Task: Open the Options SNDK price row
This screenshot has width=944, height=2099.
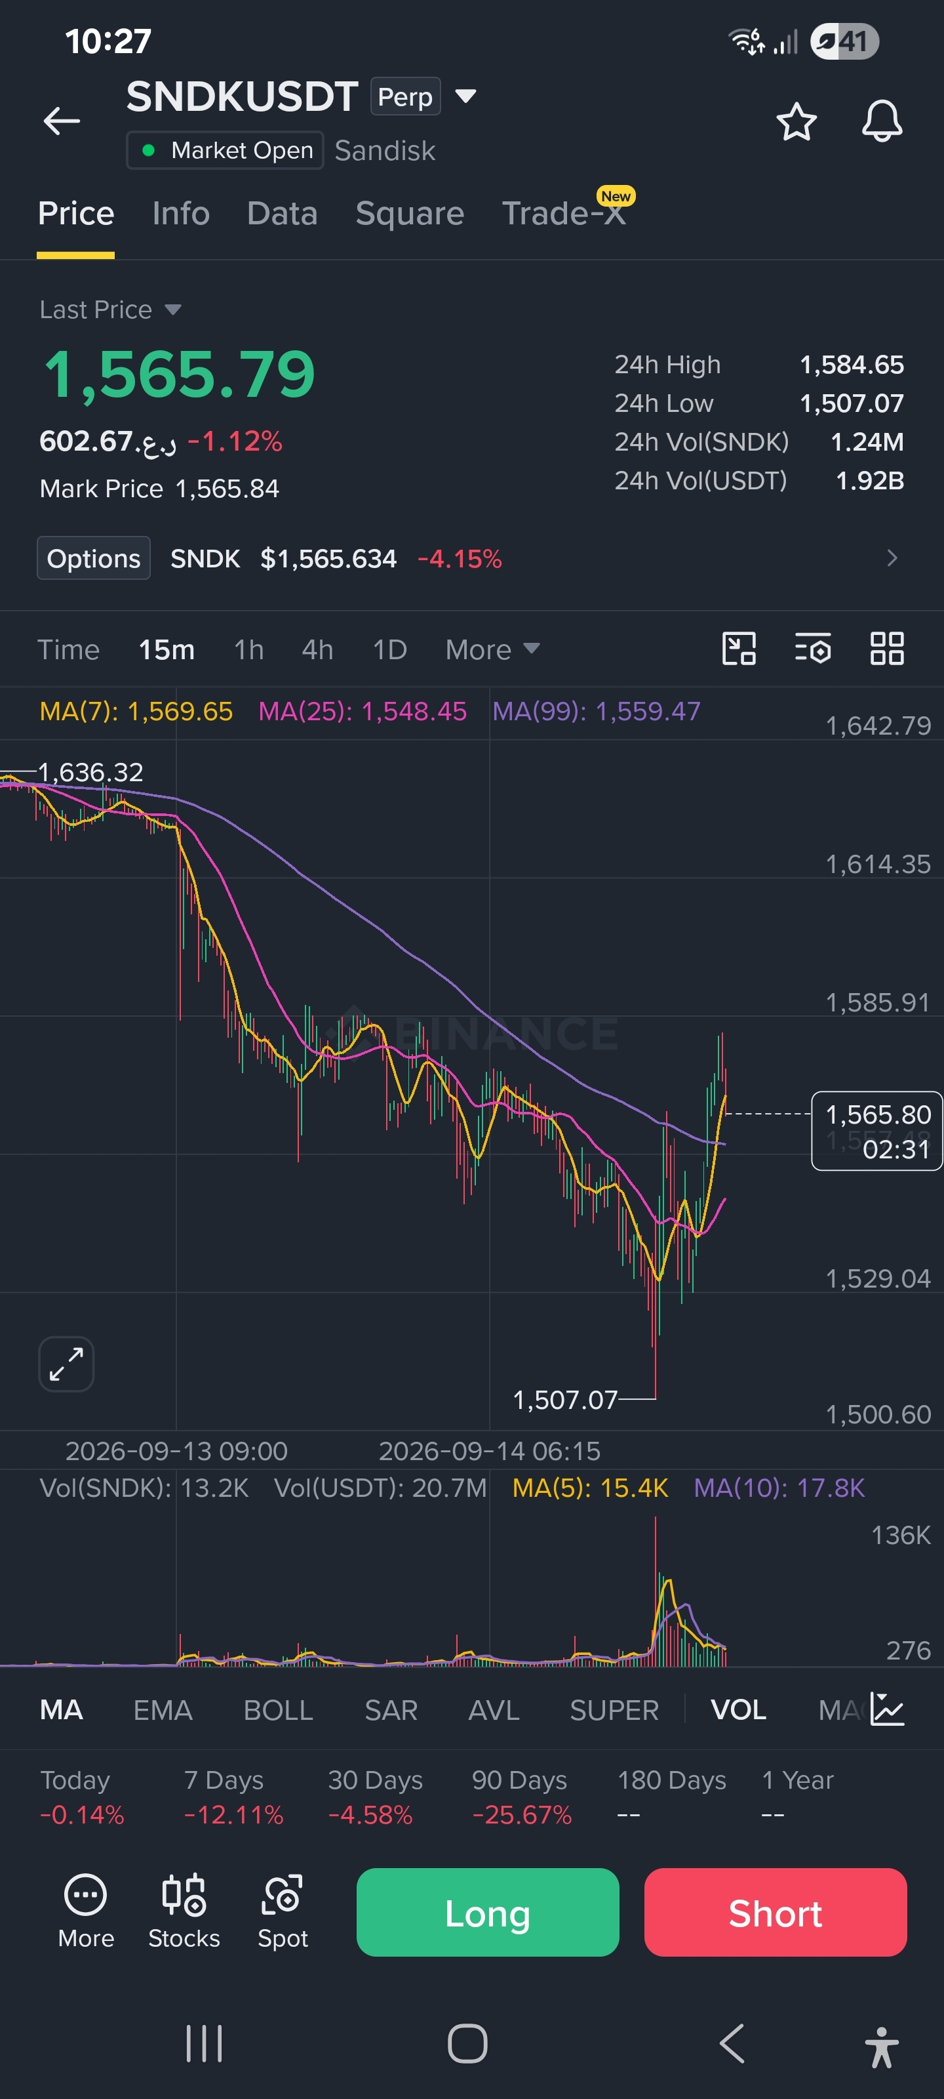Action: click(x=471, y=558)
